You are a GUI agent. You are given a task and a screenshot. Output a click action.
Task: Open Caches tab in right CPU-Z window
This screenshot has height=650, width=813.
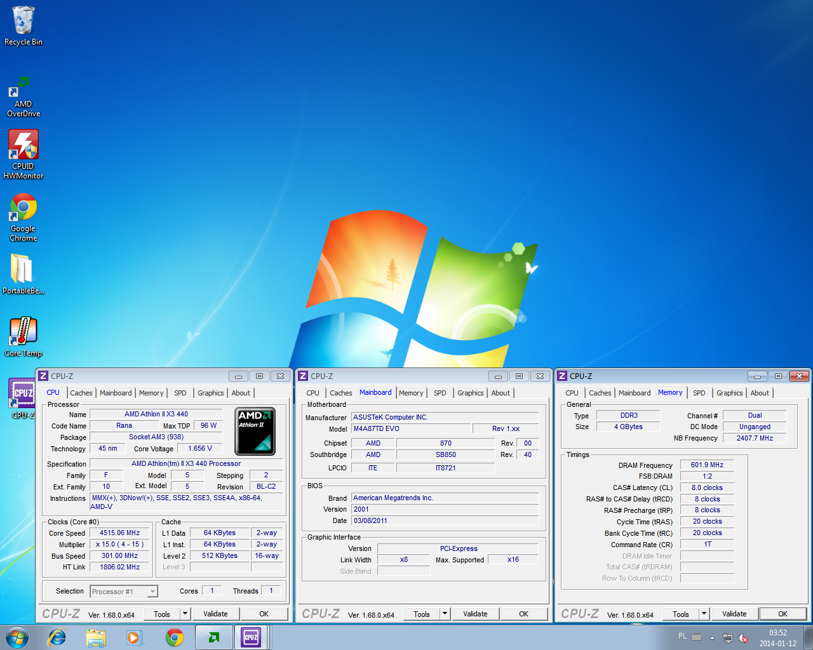[600, 393]
